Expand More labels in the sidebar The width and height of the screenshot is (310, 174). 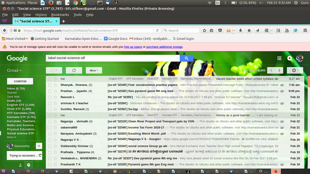pos(11,137)
